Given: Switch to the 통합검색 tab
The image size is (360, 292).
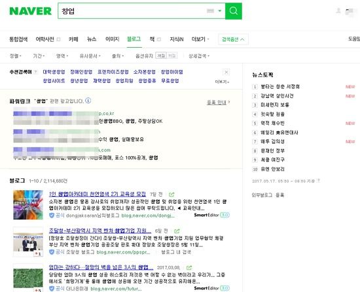Looking at the screenshot, I should (x=18, y=39).
